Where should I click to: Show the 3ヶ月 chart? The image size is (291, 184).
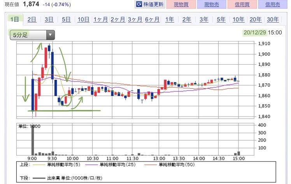pos(135,19)
